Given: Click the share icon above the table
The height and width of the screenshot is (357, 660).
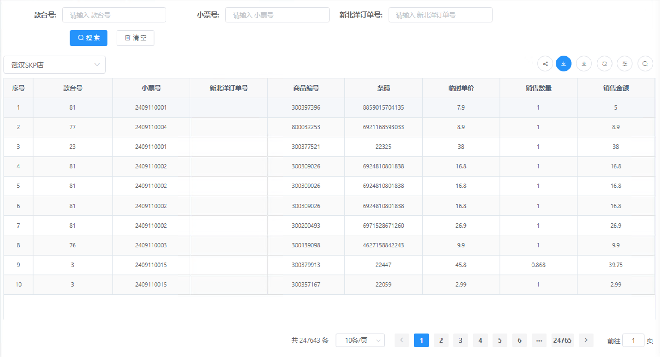Looking at the screenshot, I should coord(545,63).
